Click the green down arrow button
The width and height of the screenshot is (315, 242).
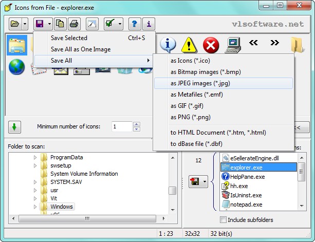[14, 127]
